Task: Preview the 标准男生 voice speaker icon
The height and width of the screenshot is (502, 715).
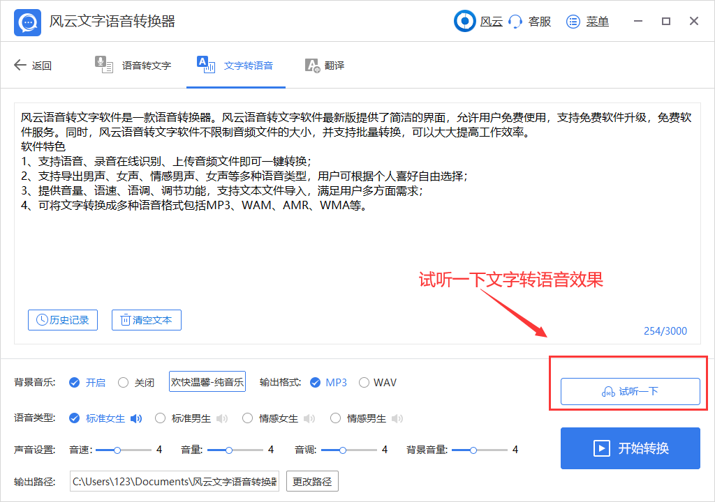Action: [x=222, y=418]
